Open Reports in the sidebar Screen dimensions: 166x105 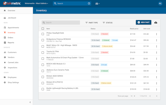11,42
